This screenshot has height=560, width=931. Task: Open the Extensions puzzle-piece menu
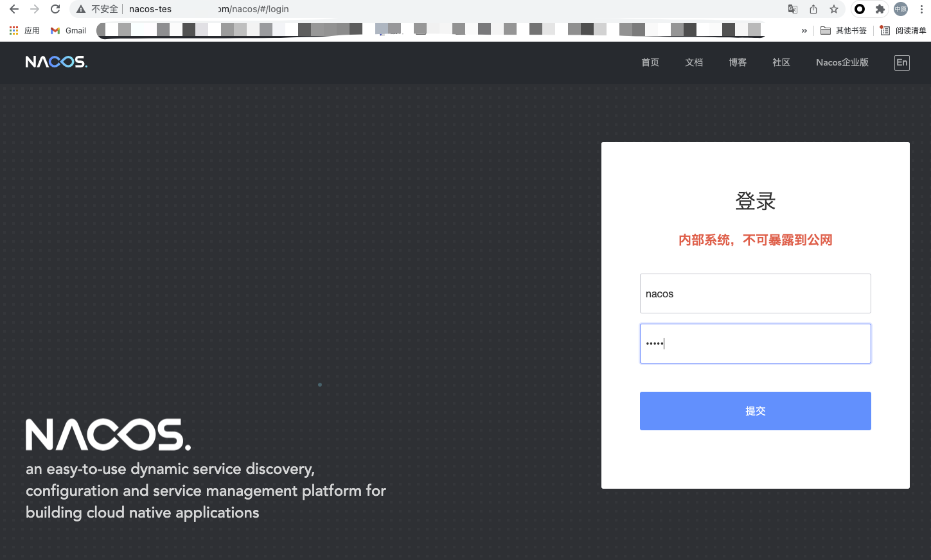click(x=880, y=9)
